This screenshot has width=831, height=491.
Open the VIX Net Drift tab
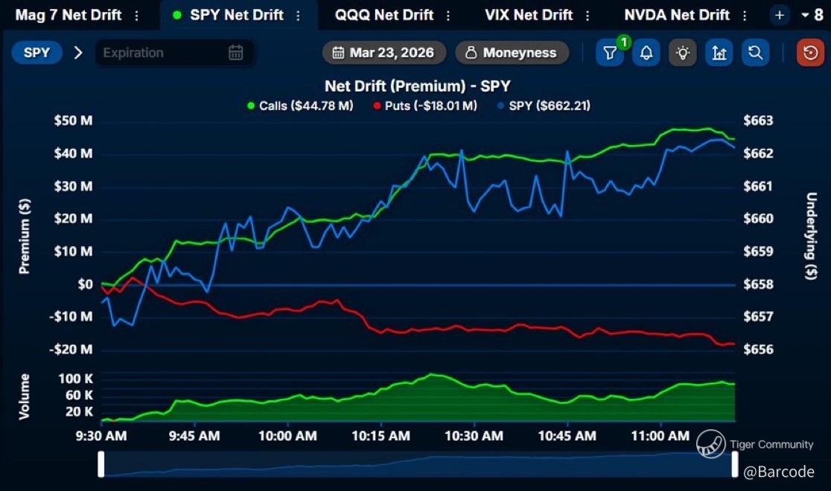point(529,15)
